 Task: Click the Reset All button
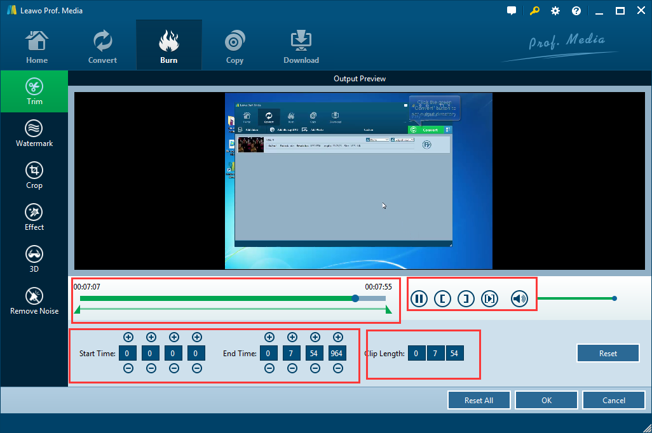479,400
